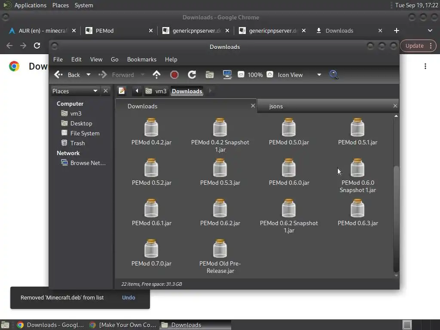Open the Applications menu in top panel
440x330 pixels.
click(x=31, y=5)
